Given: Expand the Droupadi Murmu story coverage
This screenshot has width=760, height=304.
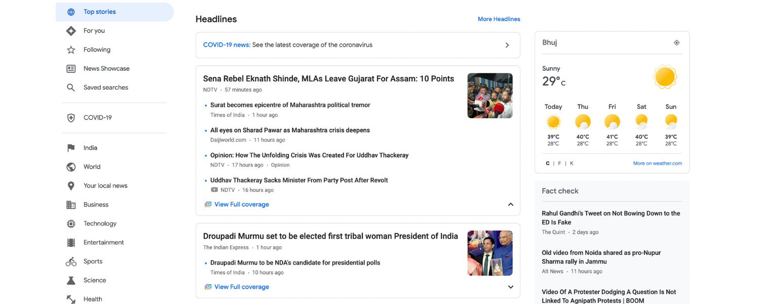Looking at the screenshot, I should point(510,287).
